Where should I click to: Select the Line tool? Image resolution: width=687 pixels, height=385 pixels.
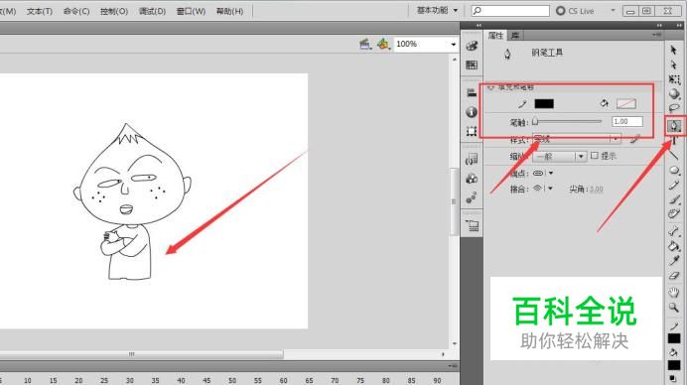[x=674, y=155]
